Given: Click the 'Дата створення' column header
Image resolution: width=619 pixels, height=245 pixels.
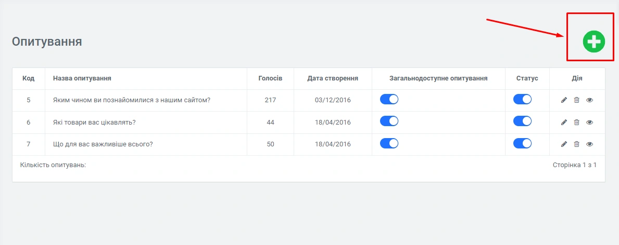Looking at the screenshot, I should [x=333, y=78].
